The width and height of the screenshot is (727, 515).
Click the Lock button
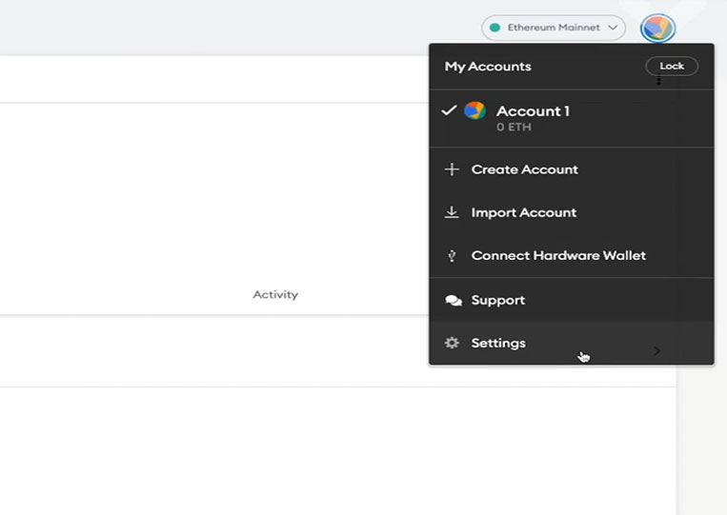(x=672, y=67)
